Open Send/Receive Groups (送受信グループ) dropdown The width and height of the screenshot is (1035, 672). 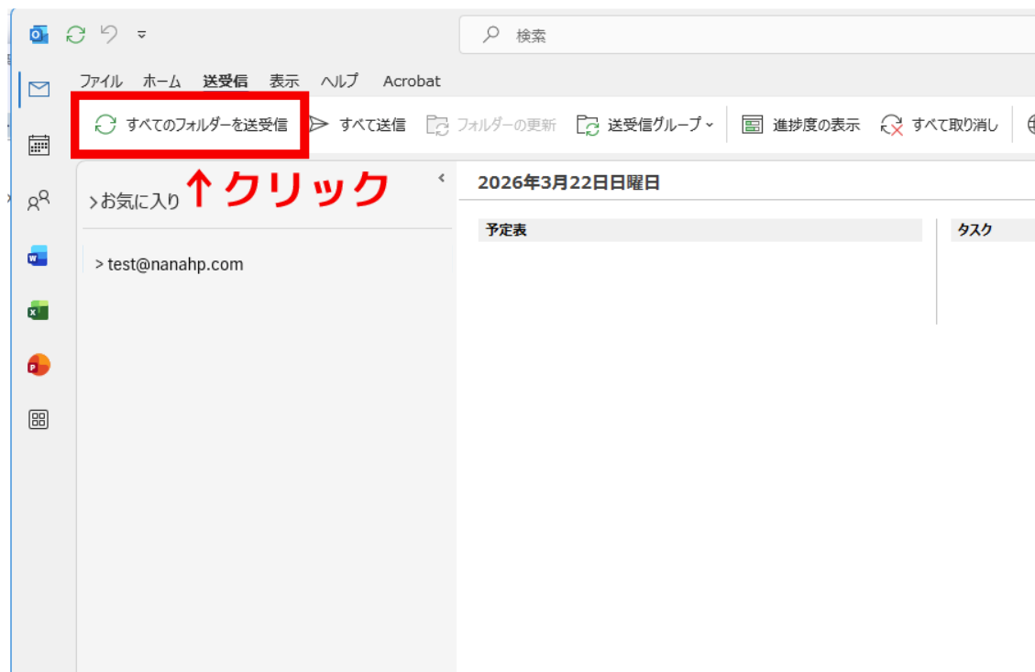[x=645, y=125]
